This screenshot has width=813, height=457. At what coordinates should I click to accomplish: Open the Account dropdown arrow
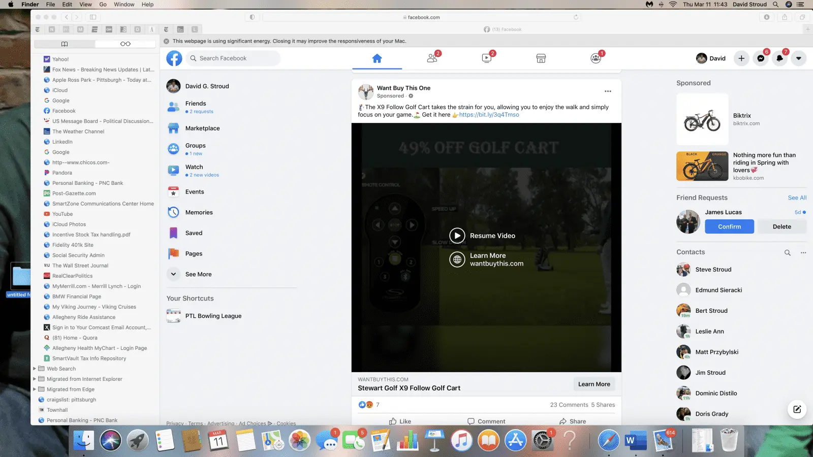pos(799,58)
